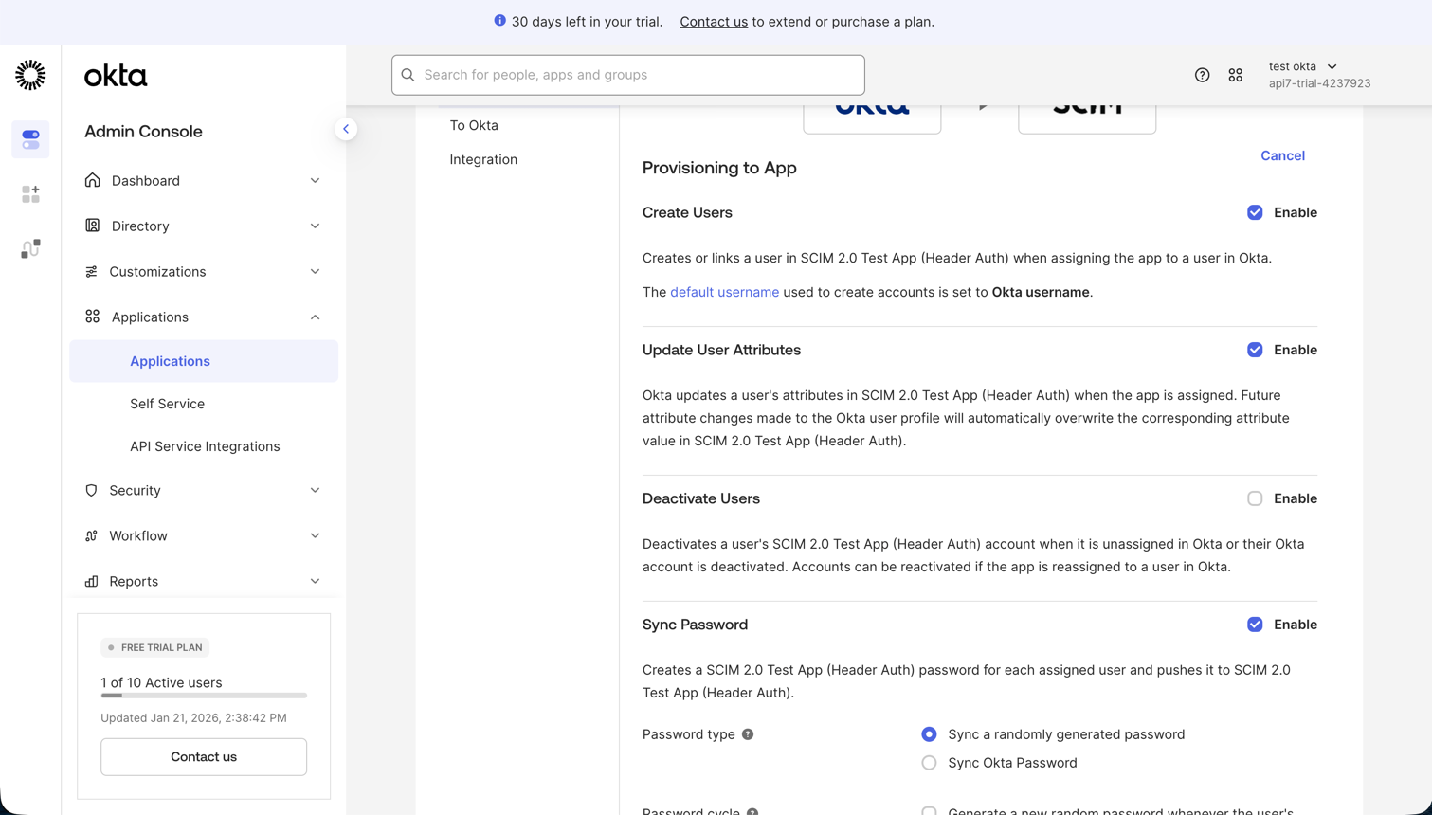Open the Help question-mark icon
The width and height of the screenshot is (1432, 815).
point(1202,74)
